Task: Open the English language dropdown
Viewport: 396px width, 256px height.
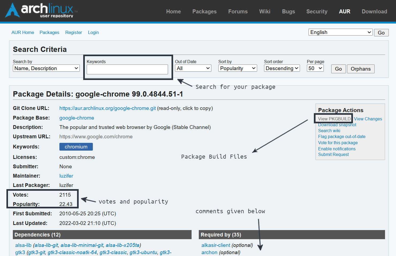Action: (340, 32)
